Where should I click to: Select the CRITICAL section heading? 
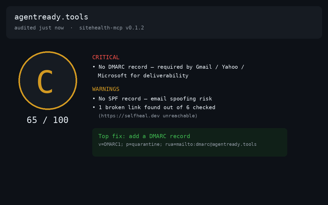[106, 57]
